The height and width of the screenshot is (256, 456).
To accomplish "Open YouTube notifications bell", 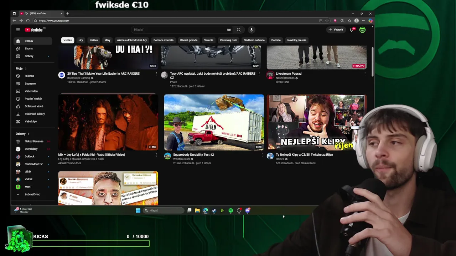I will [352, 30].
